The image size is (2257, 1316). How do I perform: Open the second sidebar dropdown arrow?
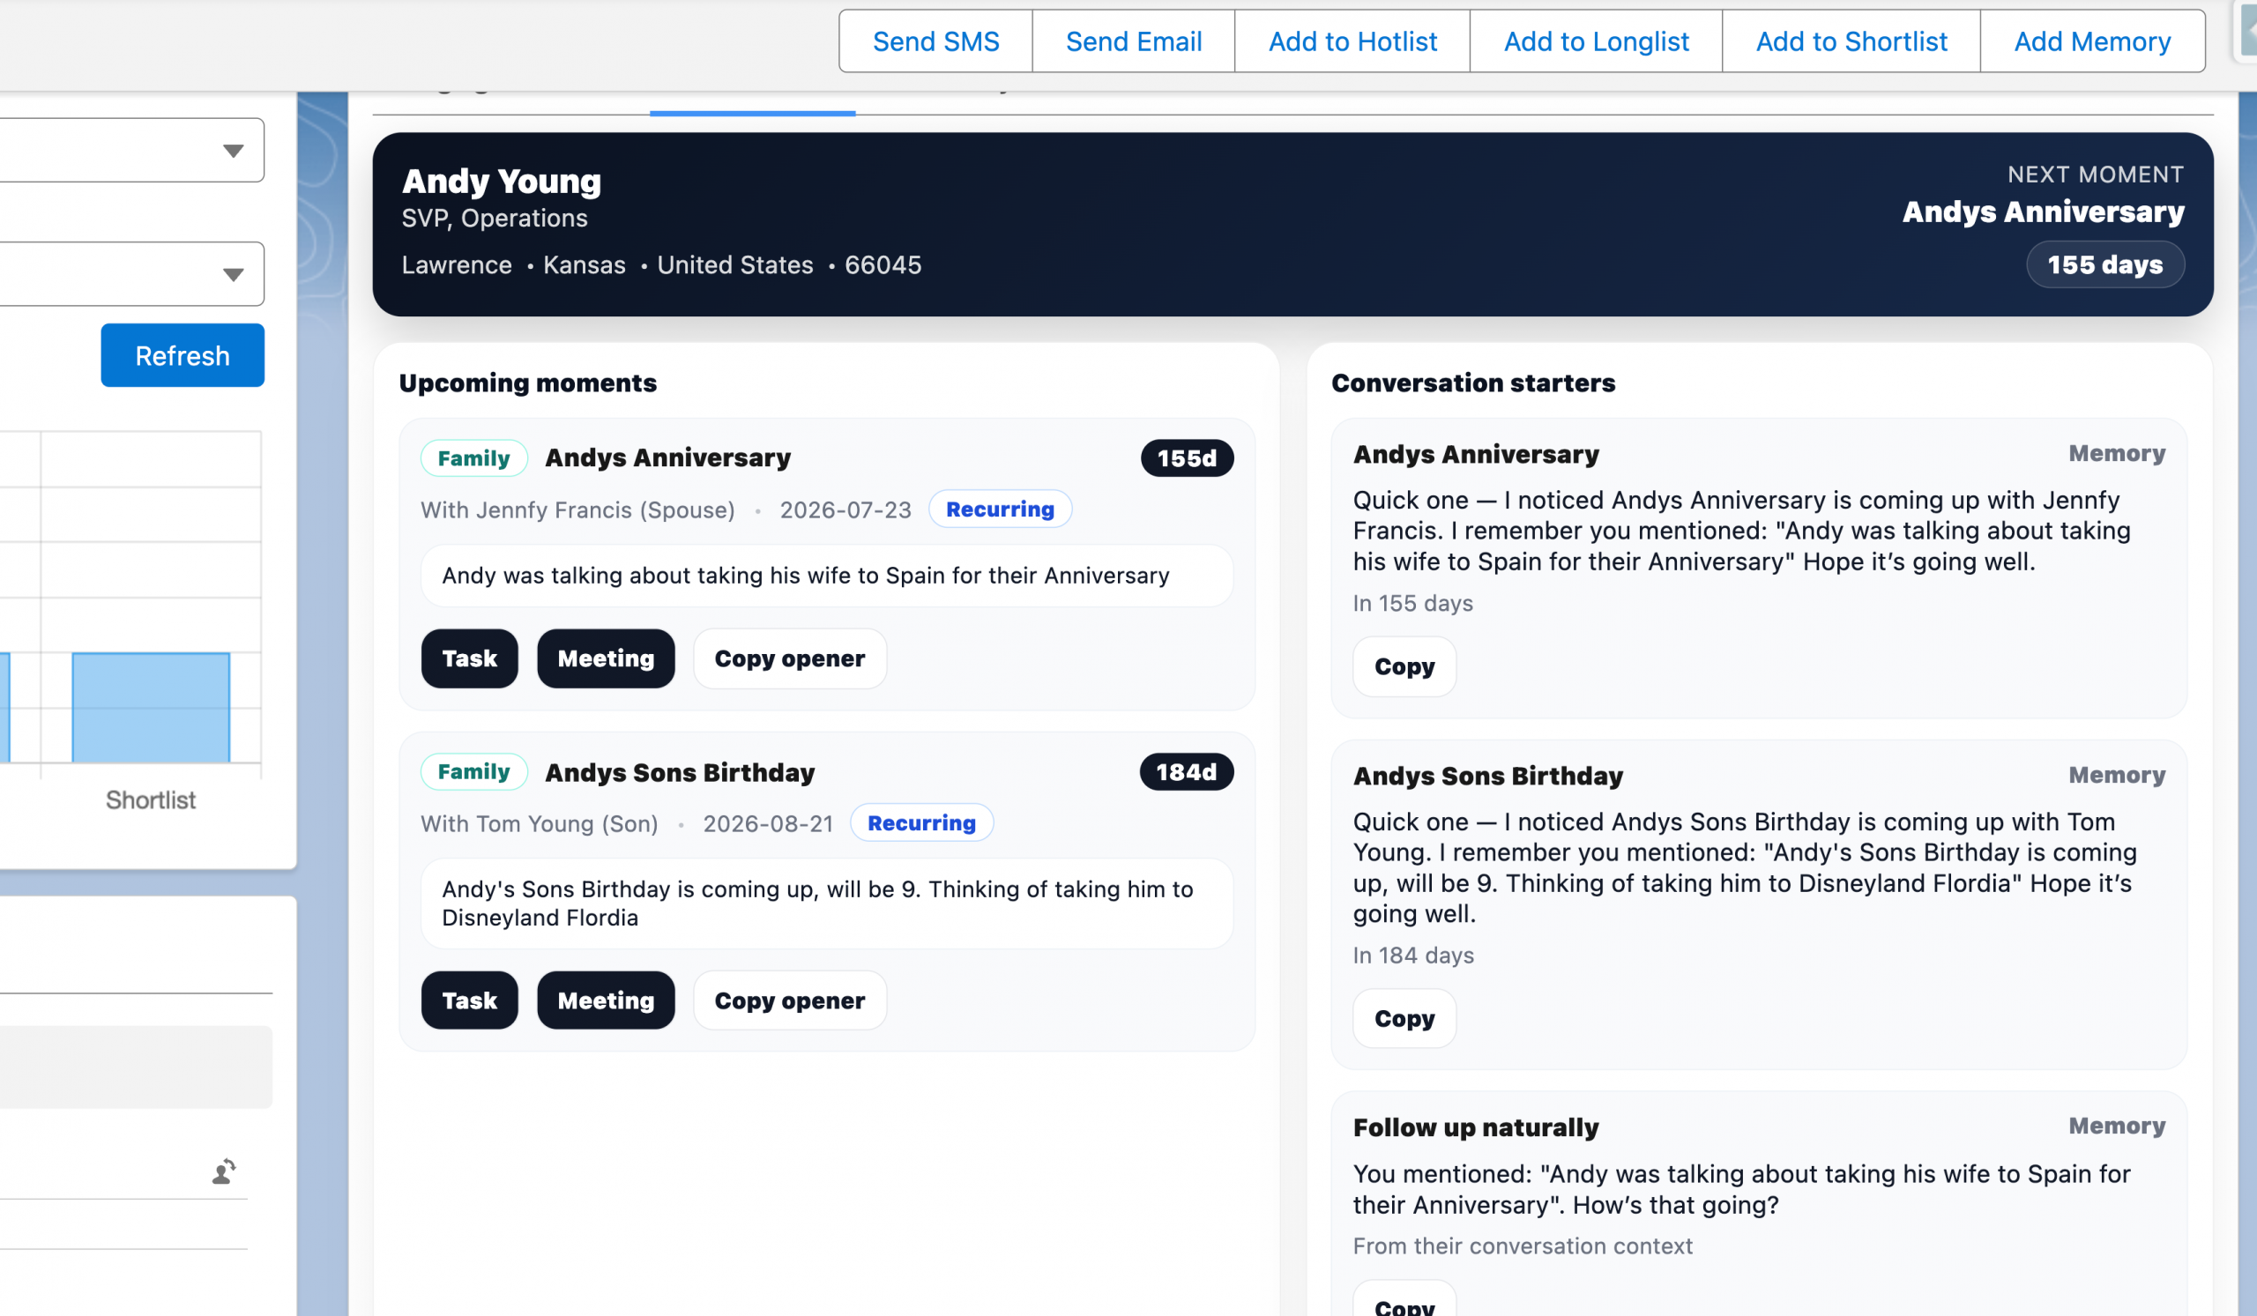pos(233,274)
